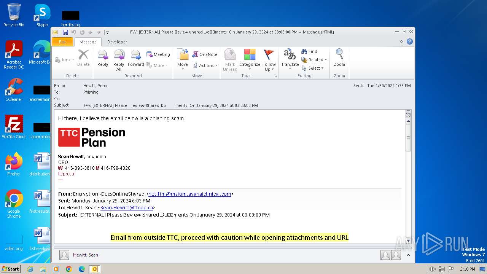487x274 pixels.
Task: Open the Move folder dropdown
Action: coord(183,60)
